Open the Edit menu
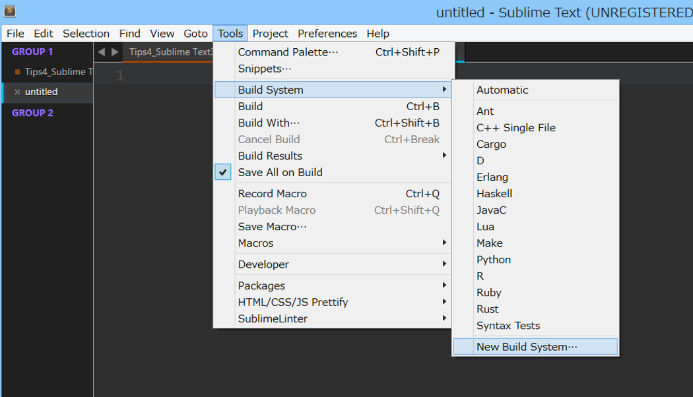 point(44,34)
